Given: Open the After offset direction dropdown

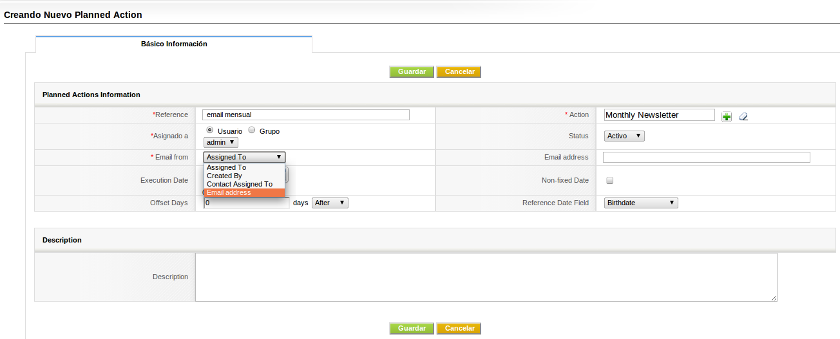Looking at the screenshot, I should point(330,203).
